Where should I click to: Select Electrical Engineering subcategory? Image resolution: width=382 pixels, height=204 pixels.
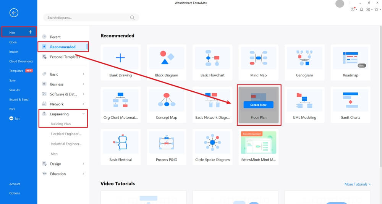(x=66, y=134)
